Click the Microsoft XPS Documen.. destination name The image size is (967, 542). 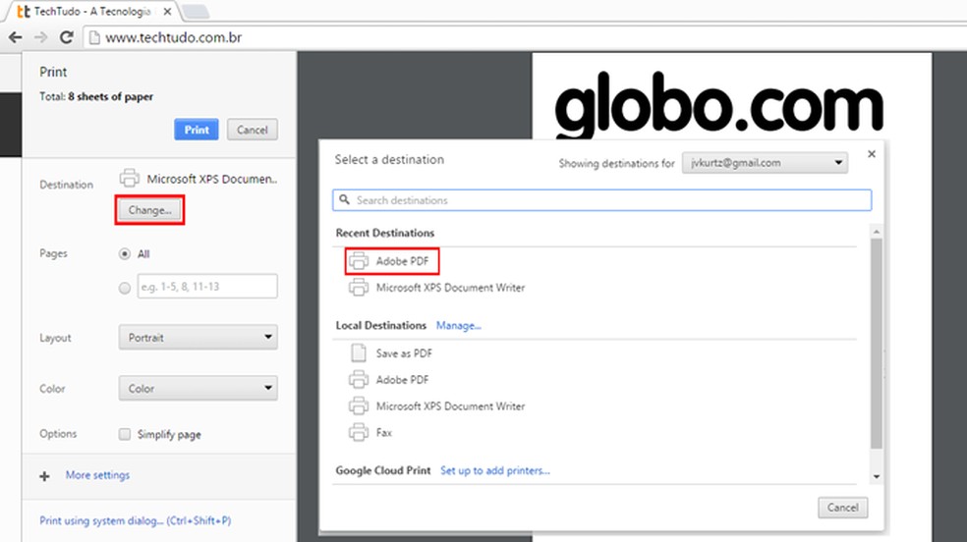[211, 179]
